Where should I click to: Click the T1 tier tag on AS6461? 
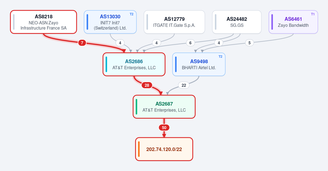[x=313, y=14]
